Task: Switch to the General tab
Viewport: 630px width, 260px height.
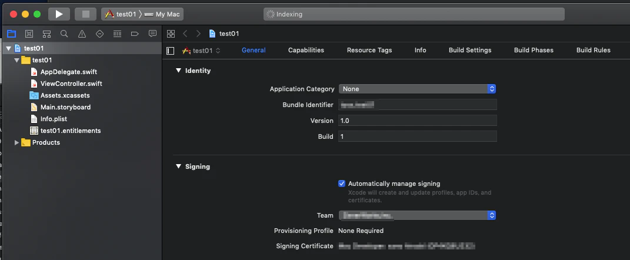Action: pos(254,50)
